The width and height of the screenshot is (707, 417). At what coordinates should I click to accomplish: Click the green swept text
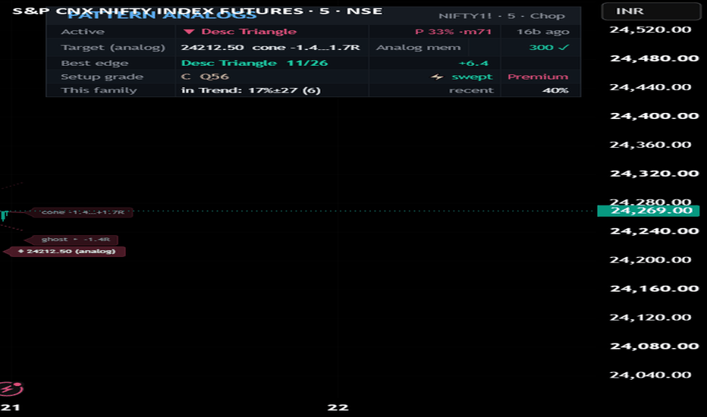click(472, 77)
